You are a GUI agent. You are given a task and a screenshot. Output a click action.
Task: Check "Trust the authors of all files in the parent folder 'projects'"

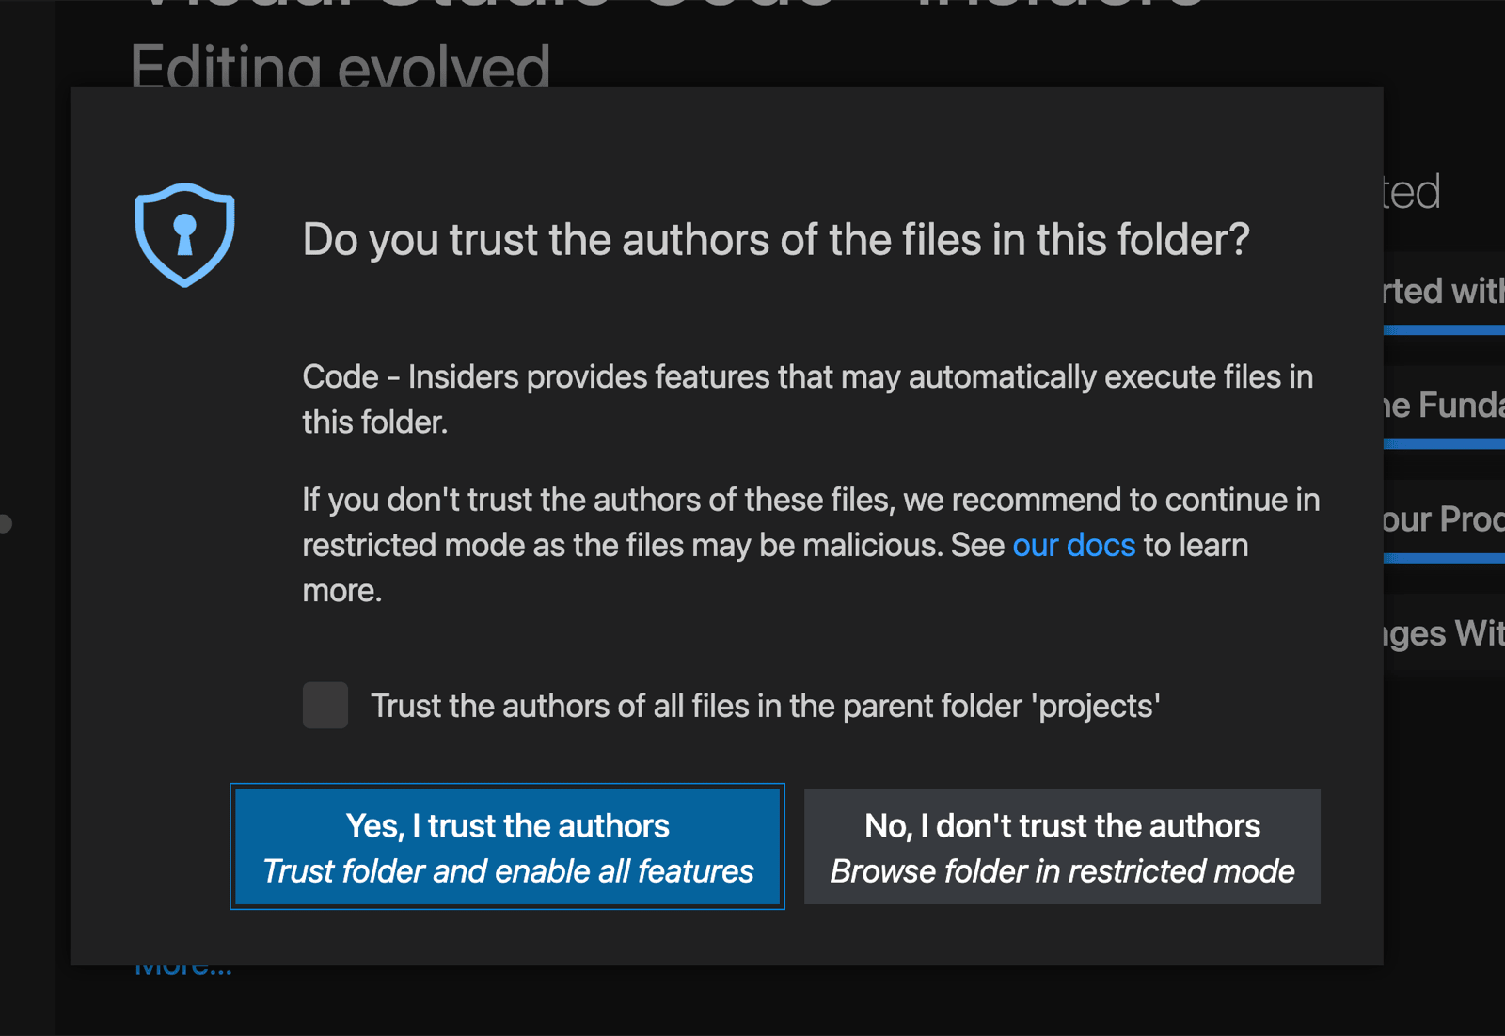pyautogui.click(x=325, y=706)
